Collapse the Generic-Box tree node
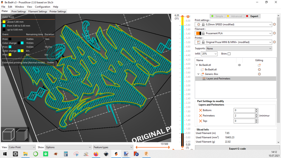The image size is (281, 158). click(199, 74)
